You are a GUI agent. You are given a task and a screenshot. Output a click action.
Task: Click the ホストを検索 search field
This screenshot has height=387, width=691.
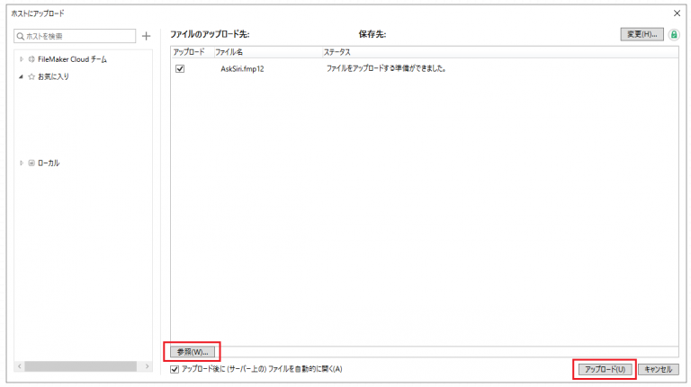[x=75, y=36]
